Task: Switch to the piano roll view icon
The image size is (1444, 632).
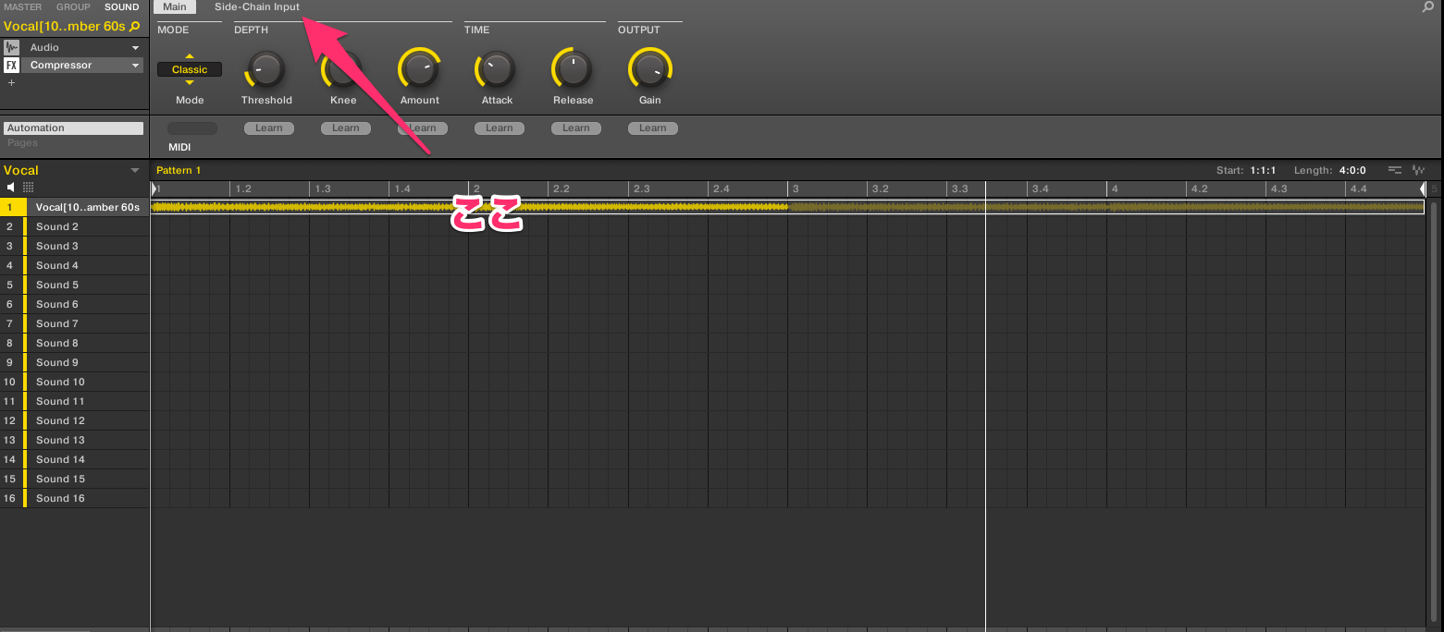Action: pos(1395,171)
